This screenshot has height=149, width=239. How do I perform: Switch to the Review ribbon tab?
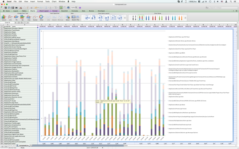(91, 11)
